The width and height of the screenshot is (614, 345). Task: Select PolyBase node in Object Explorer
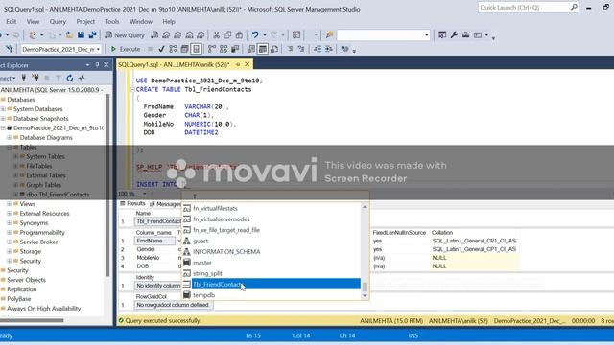[x=19, y=299]
